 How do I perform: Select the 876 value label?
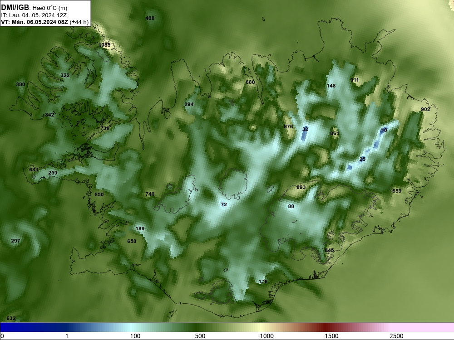[x=288, y=126]
